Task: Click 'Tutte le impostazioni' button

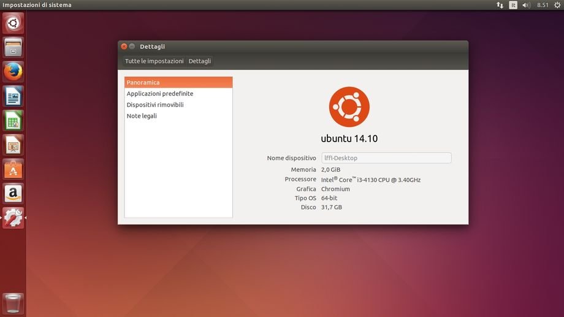Action: tap(154, 61)
